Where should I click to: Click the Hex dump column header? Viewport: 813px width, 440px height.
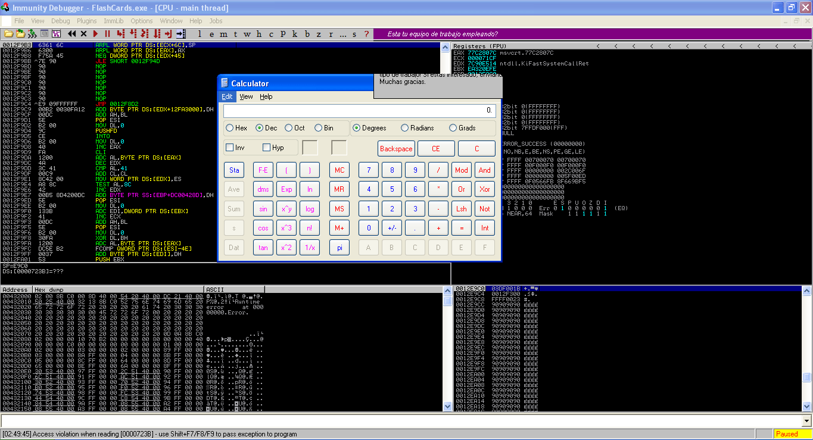119,290
